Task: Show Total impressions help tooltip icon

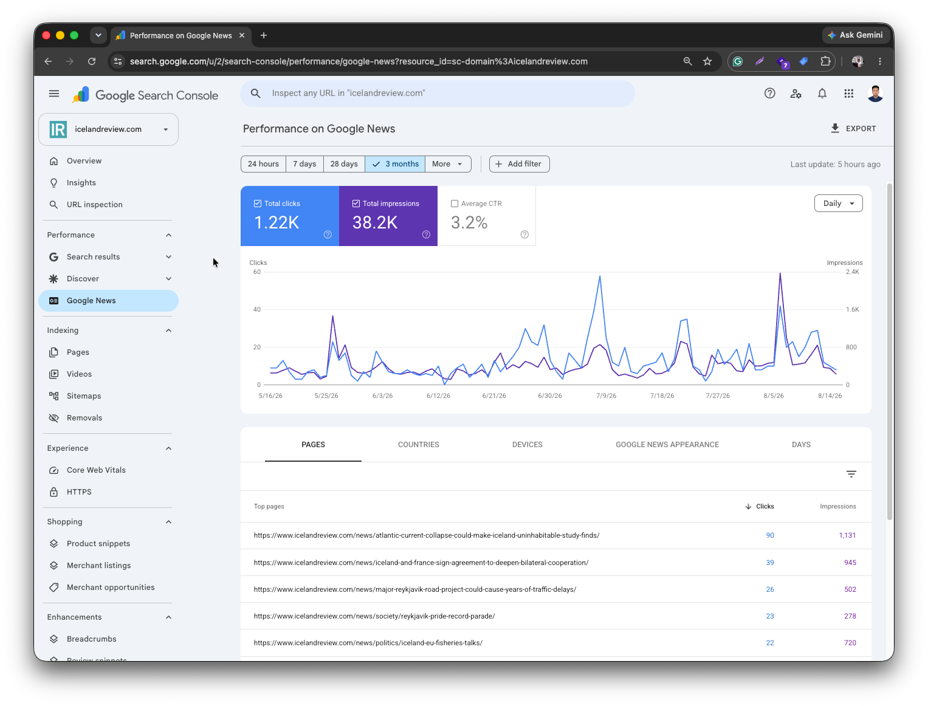Action: pos(426,235)
